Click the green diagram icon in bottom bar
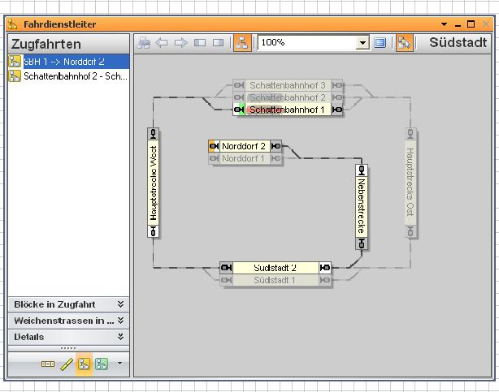The width and height of the screenshot is (499, 392). [102, 364]
